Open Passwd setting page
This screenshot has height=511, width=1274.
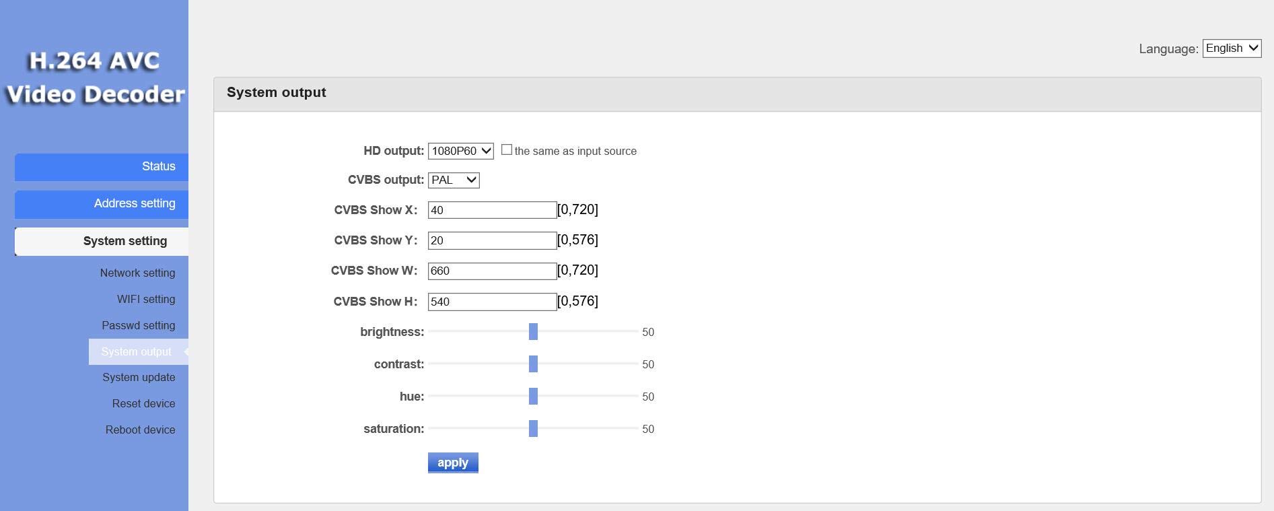point(138,325)
